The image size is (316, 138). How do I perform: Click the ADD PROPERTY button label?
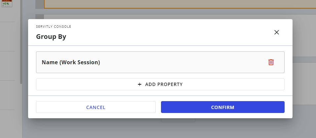click(164, 84)
